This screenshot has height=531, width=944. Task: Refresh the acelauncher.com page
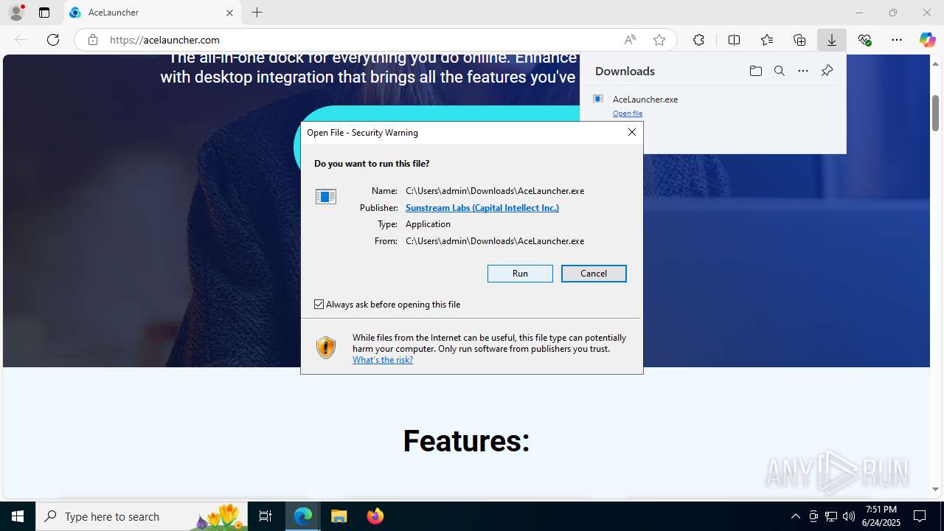pos(53,40)
